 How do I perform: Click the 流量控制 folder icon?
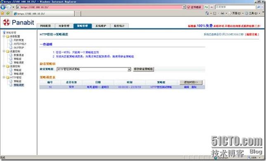(x=7, y=51)
